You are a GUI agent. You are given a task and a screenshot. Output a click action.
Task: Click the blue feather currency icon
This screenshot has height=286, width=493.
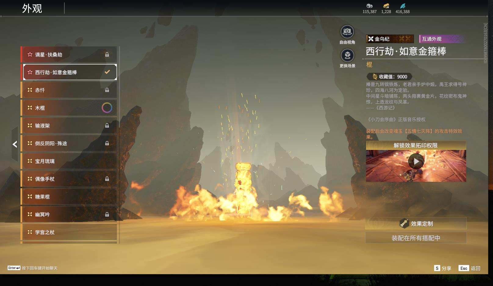(402, 6)
